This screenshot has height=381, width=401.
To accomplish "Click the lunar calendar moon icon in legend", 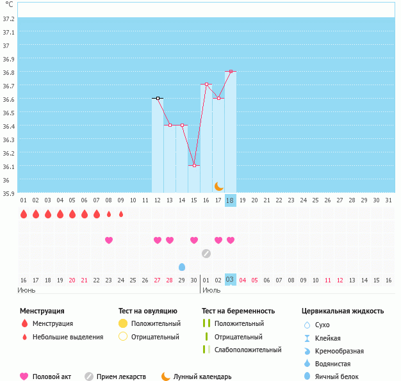I will 166,377.
